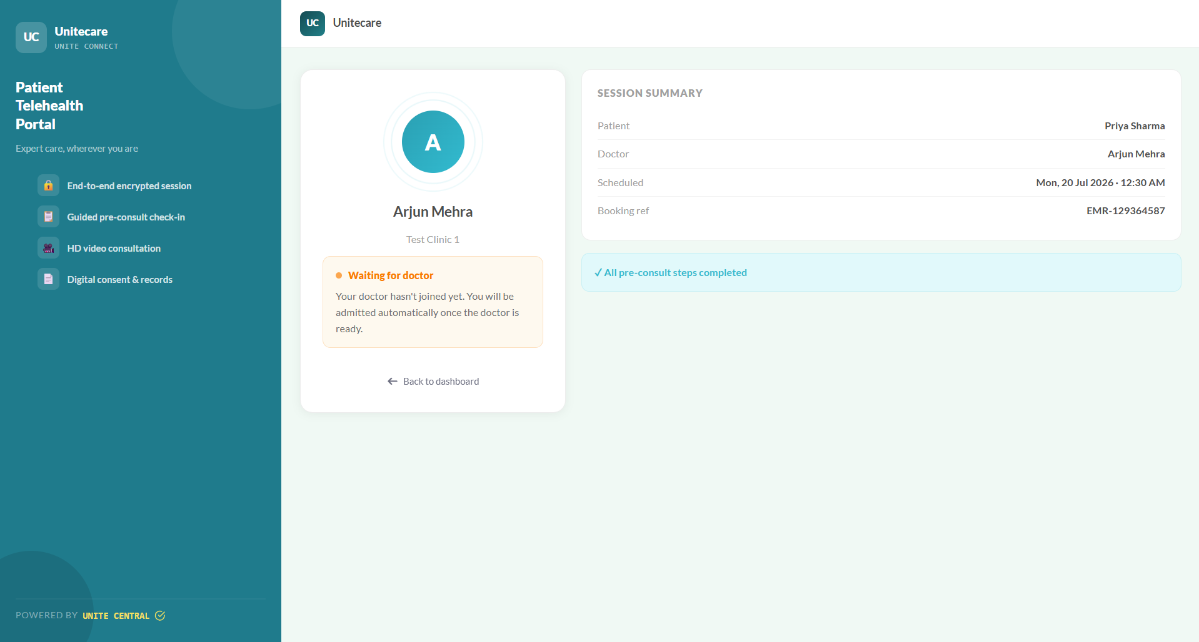Viewport: 1199px width, 642px height.
Task: Click the UC logo in sidebar
Action: tap(31, 37)
